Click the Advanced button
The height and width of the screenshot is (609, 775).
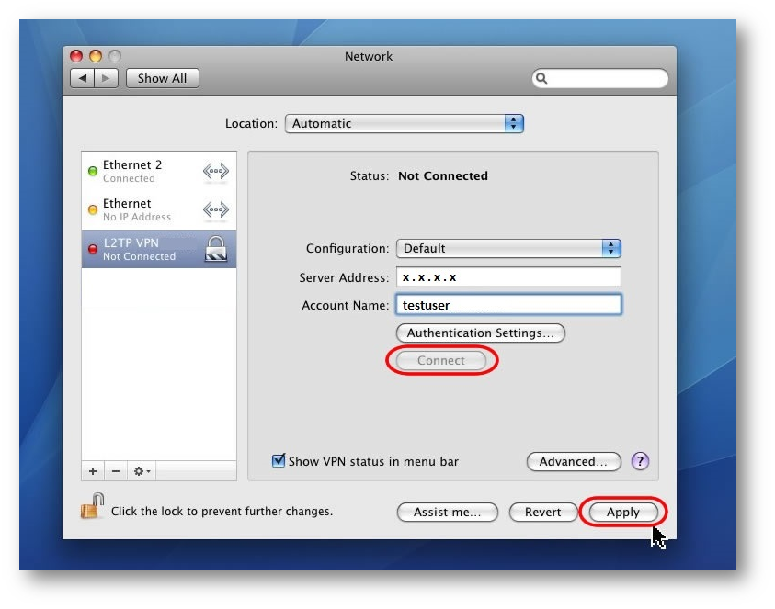574,462
